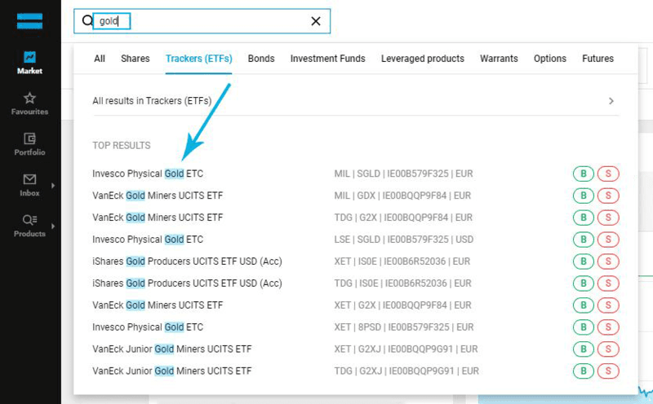Image resolution: width=653 pixels, height=404 pixels.
Task: Switch to the Investment Funds tab
Action: (328, 59)
